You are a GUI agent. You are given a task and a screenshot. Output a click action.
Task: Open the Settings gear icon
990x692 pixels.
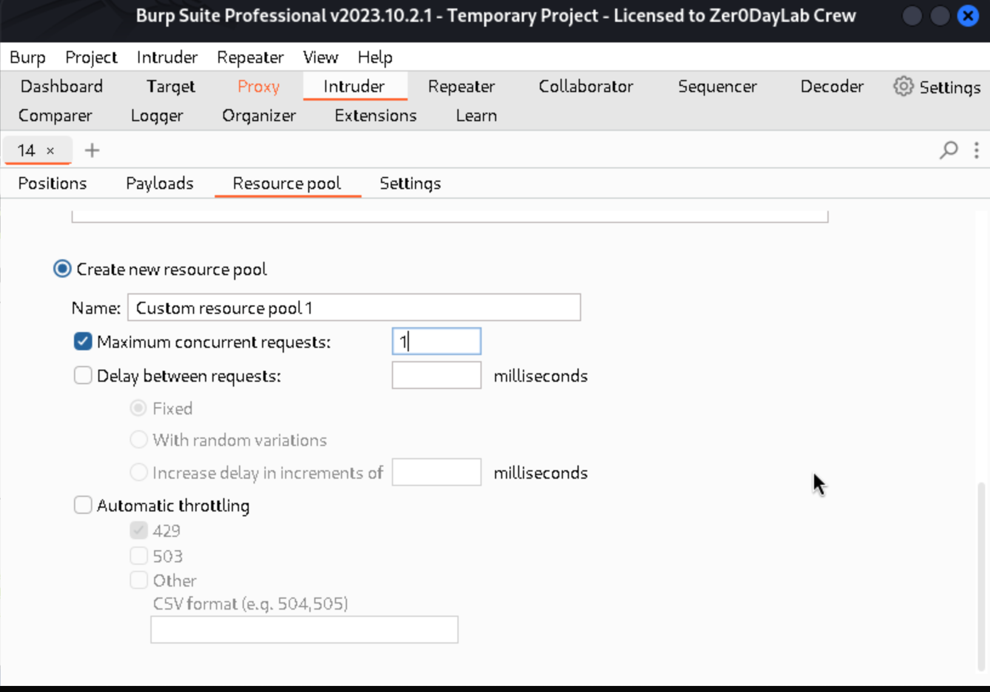903,87
